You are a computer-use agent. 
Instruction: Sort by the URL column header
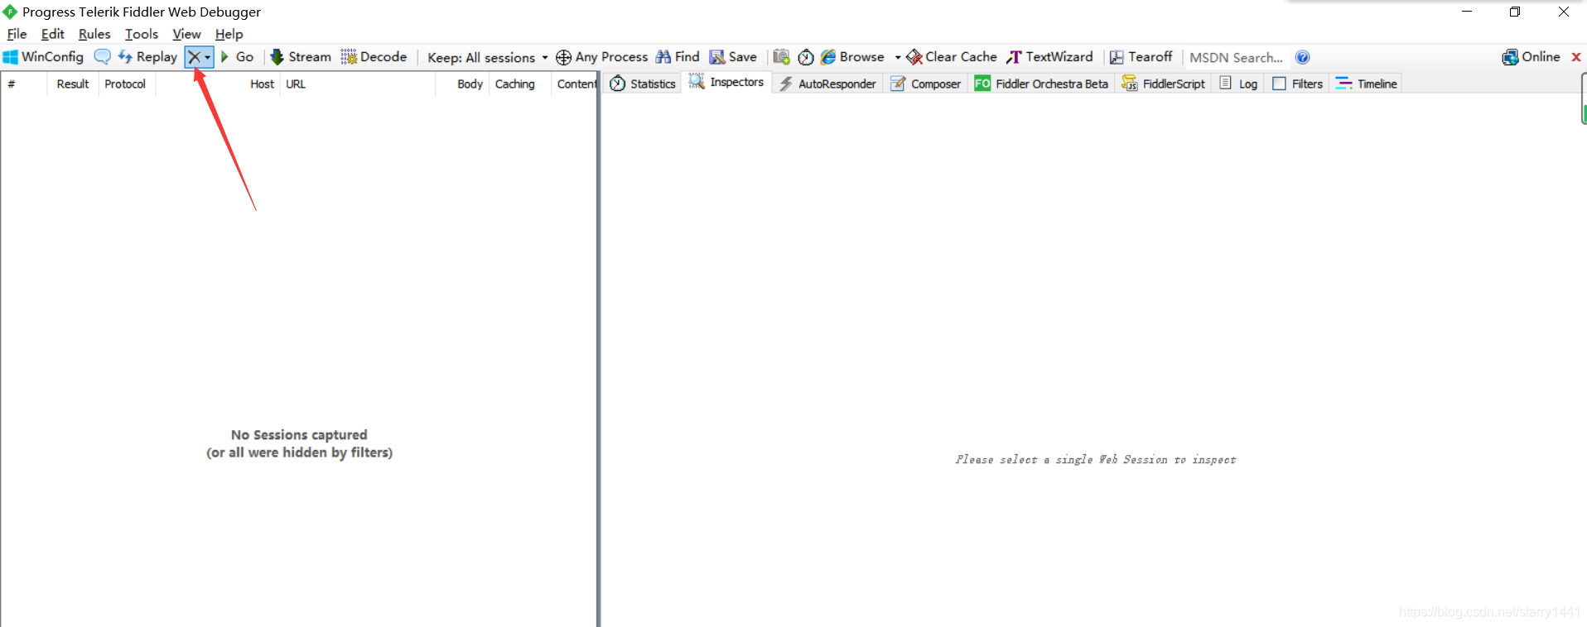[x=358, y=84]
